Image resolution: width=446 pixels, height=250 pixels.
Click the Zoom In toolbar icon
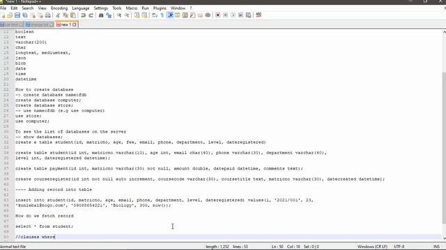(119, 15)
